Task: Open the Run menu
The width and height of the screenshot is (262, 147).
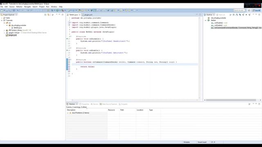Action: pyautogui.click(x=47, y=7)
